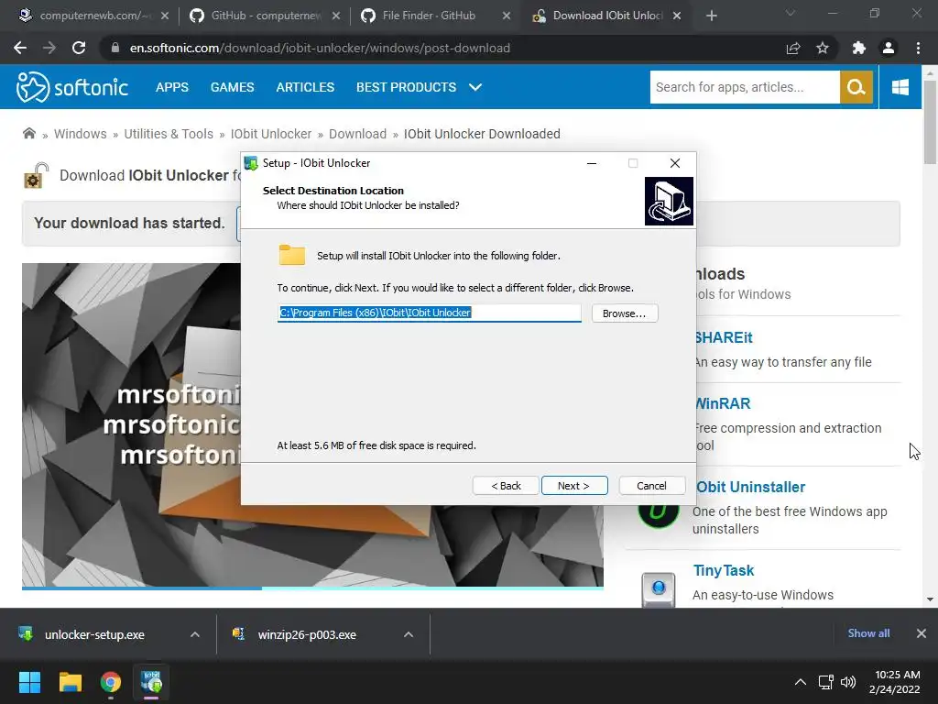
Task: Click the share page icon in address bar
Action: coord(793,48)
